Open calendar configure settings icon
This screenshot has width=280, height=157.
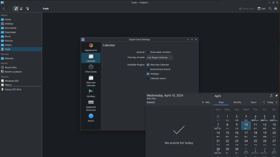(x=271, y=96)
